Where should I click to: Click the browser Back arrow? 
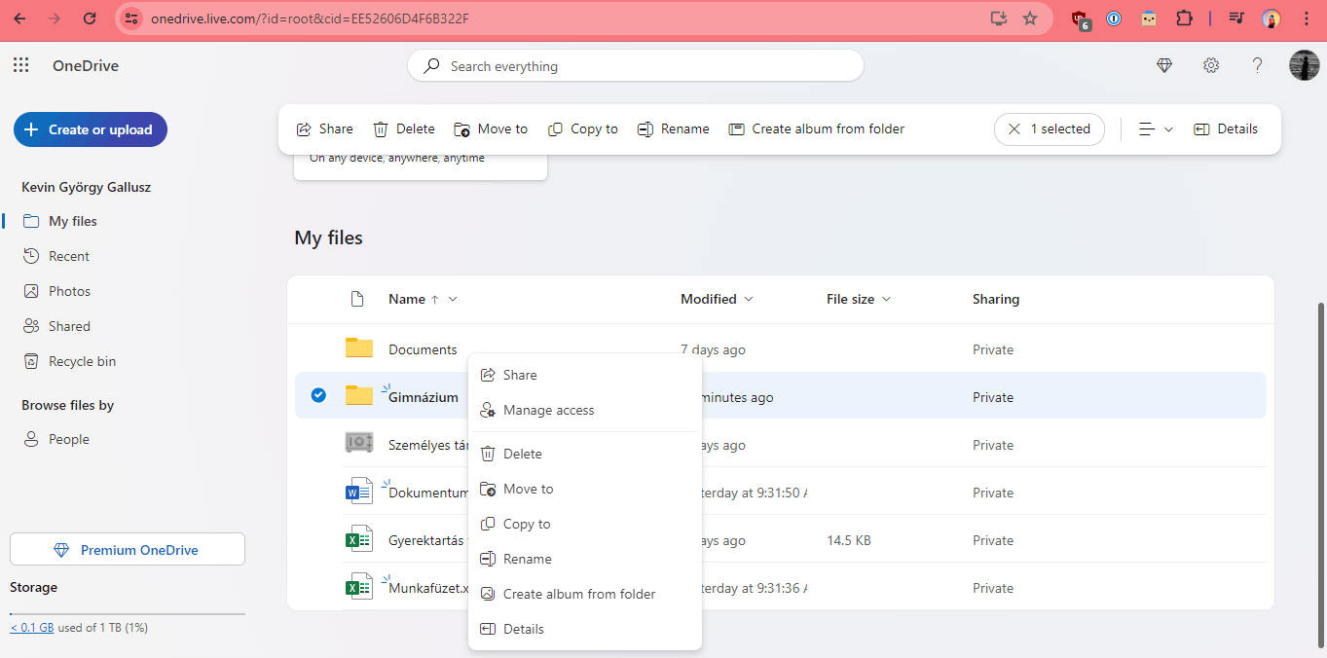point(19,18)
